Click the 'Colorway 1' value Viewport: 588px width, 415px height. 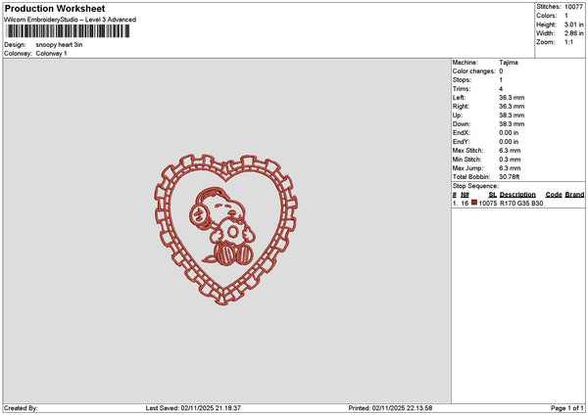pos(51,54)
